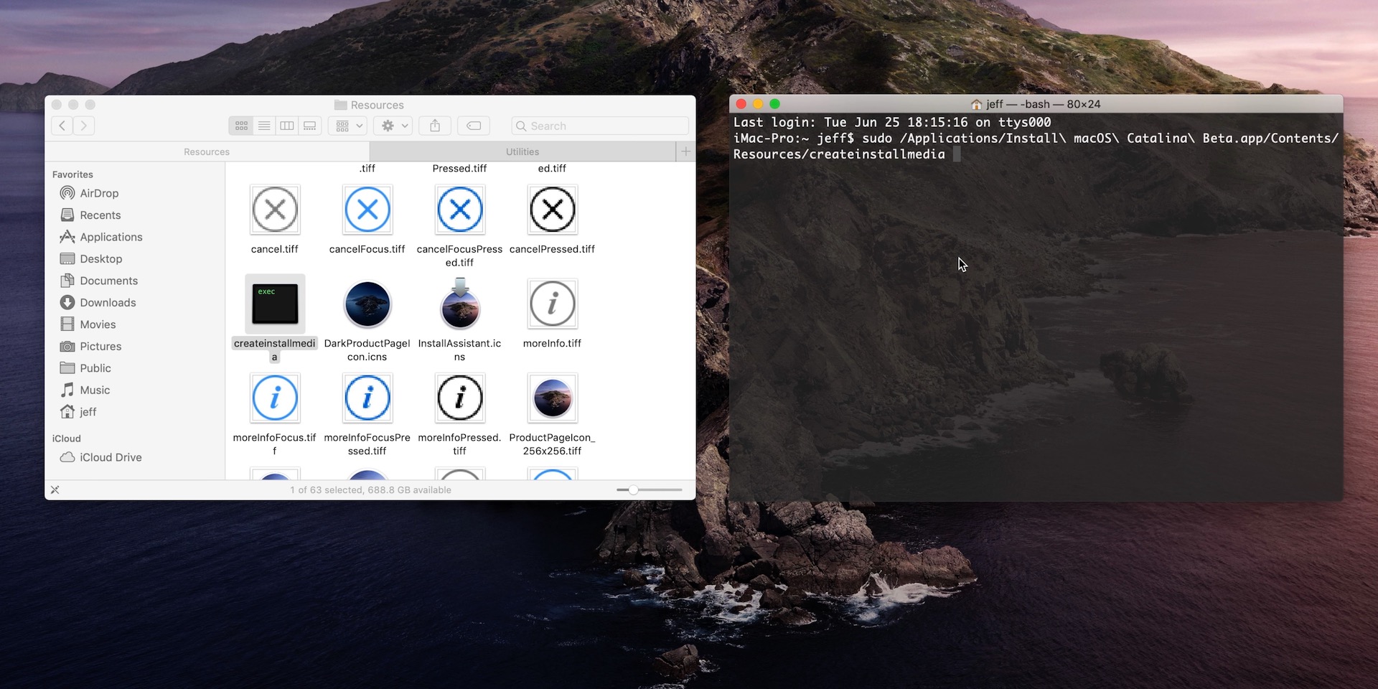Click the Edit Tags icon in the toolbar
The image size is (1378, 689).
(x=473, y=125)
